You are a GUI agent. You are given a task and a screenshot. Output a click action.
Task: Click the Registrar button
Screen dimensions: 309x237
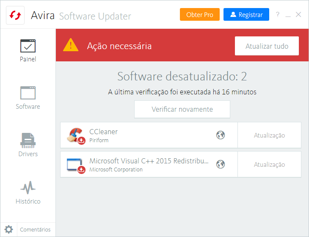pos(246,14)
